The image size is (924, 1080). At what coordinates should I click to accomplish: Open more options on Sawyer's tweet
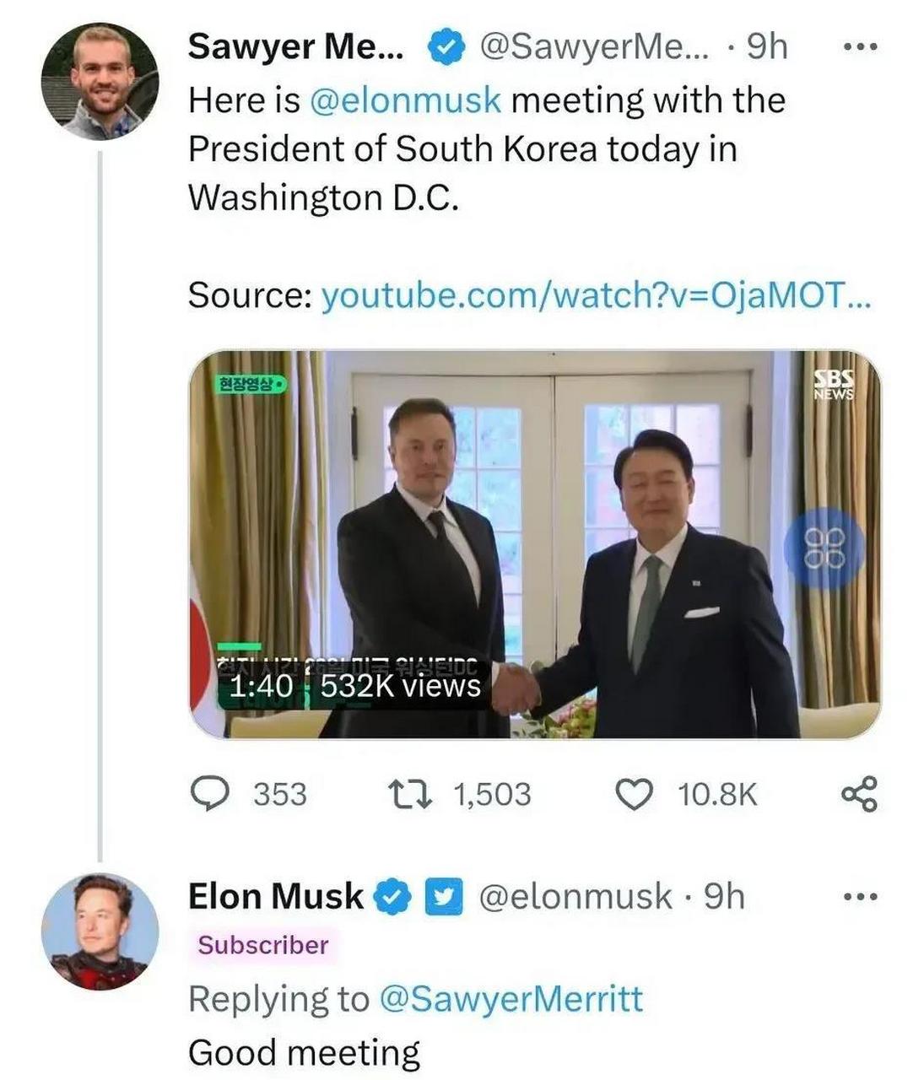click(861, 47)
